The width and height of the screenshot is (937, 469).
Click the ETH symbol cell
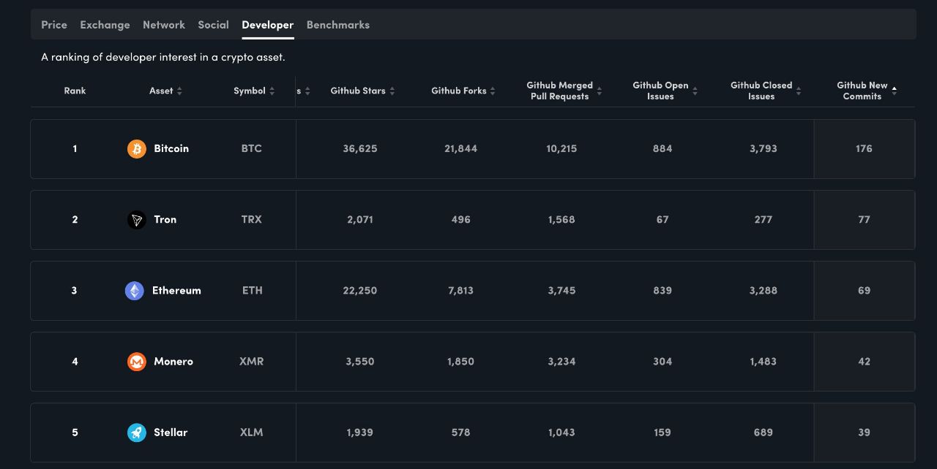click(x=252, y=290)
